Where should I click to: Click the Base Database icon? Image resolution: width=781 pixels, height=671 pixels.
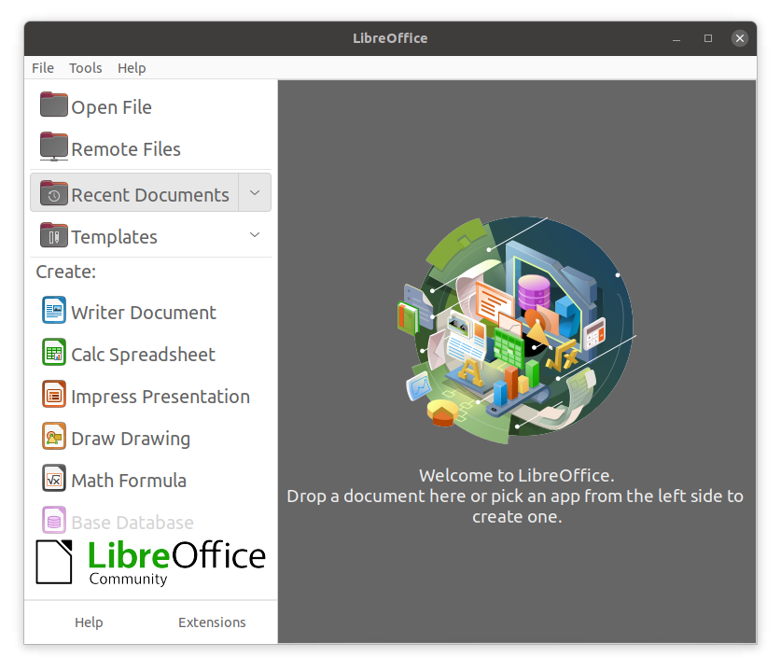pyautogui.click(x=54, y=520)
